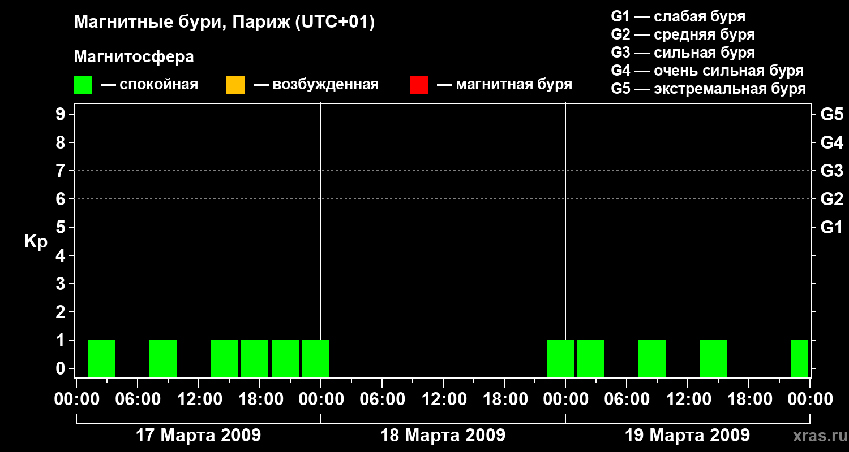
Task: Click the 'G4 — очень сильная буря' line
Action: point(707,71)
